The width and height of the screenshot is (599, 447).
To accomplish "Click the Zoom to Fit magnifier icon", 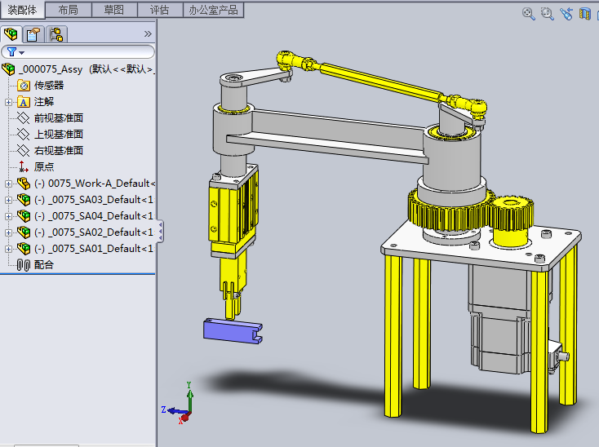I will point(528,14).
